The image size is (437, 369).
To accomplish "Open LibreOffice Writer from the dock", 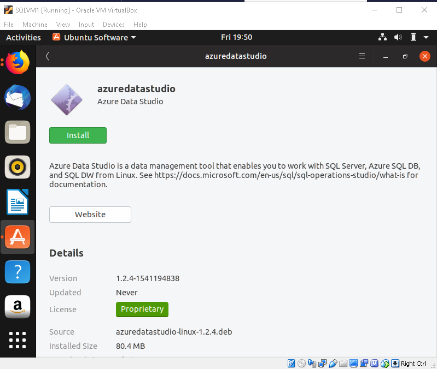I will pos(18,202).
